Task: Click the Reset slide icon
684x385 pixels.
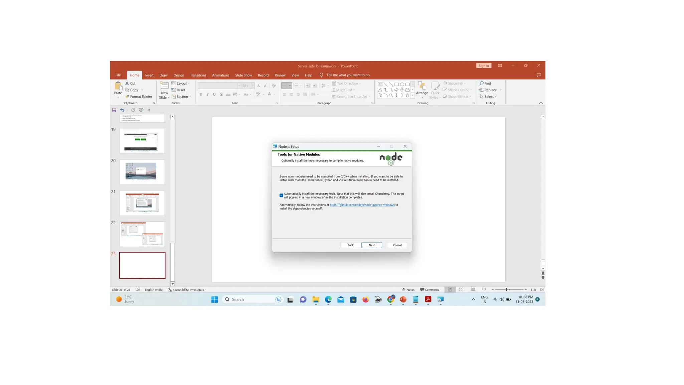Action: (x=174, y=90)
